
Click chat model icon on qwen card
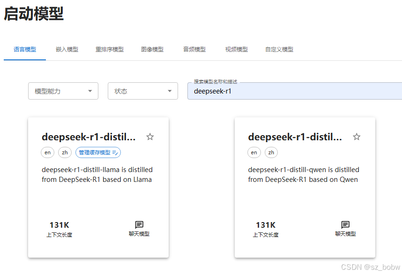tap(345, 224)
